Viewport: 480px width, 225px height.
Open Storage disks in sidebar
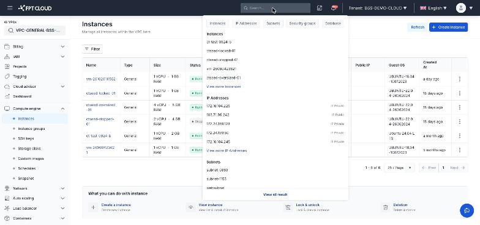click(x=29, y=149)
